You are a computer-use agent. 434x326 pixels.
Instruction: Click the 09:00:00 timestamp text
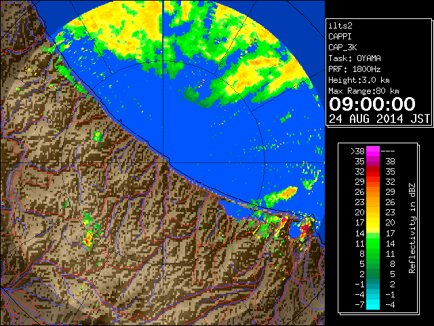pyautogui.click(x=372, y=104)
